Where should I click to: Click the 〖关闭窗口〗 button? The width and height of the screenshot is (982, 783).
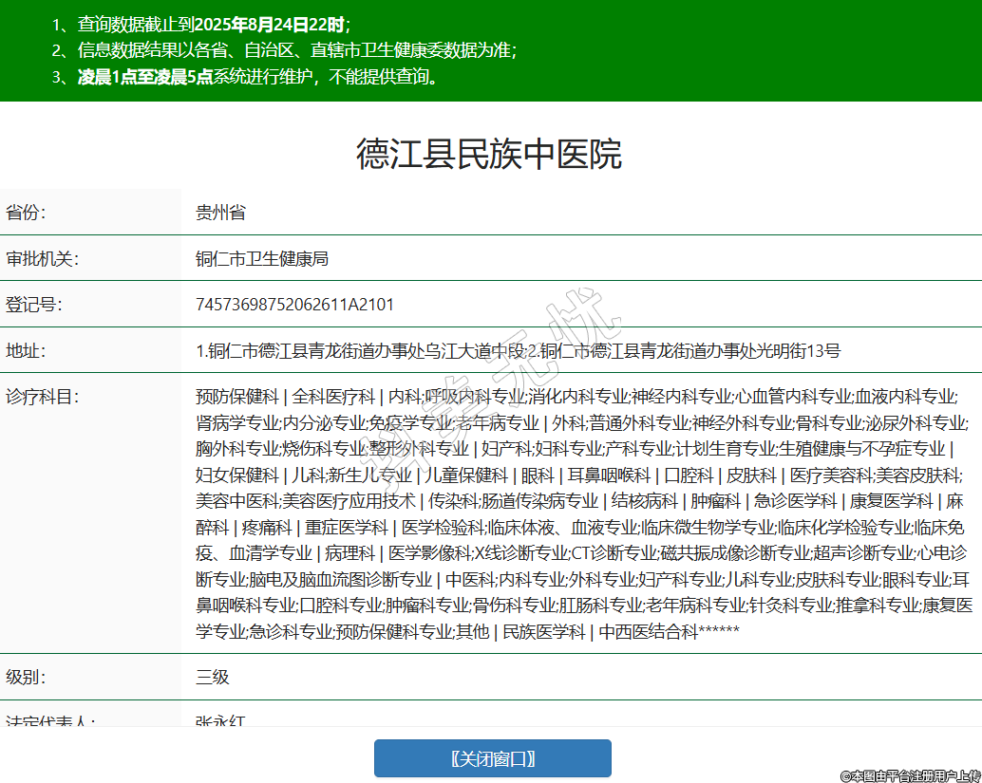click(x=492, y=758)
